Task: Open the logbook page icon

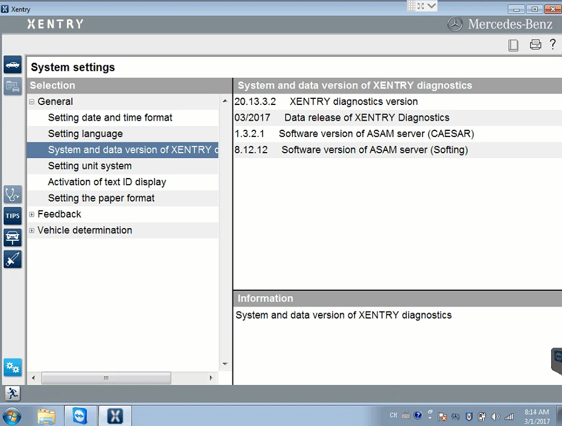Action: pyautogui.click(x=513, y=45)
